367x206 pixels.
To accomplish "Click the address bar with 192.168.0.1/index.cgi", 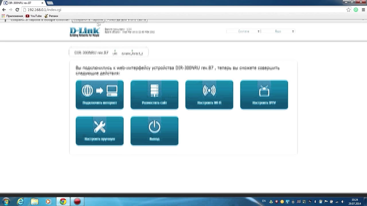I will [x=183, y=10].
